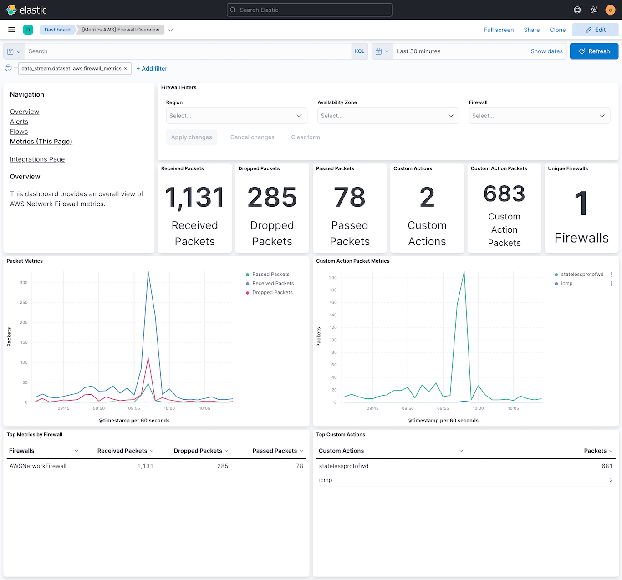622x580 pixels.
Task: Click the Dashboard breadcrumb item
Action: coord(57,30)
